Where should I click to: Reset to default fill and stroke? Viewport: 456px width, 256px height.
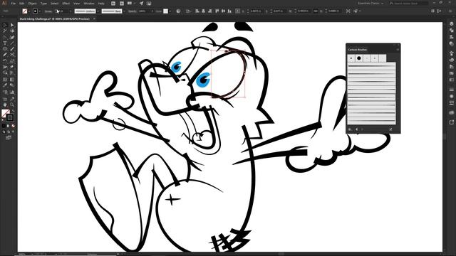(3, 120)
